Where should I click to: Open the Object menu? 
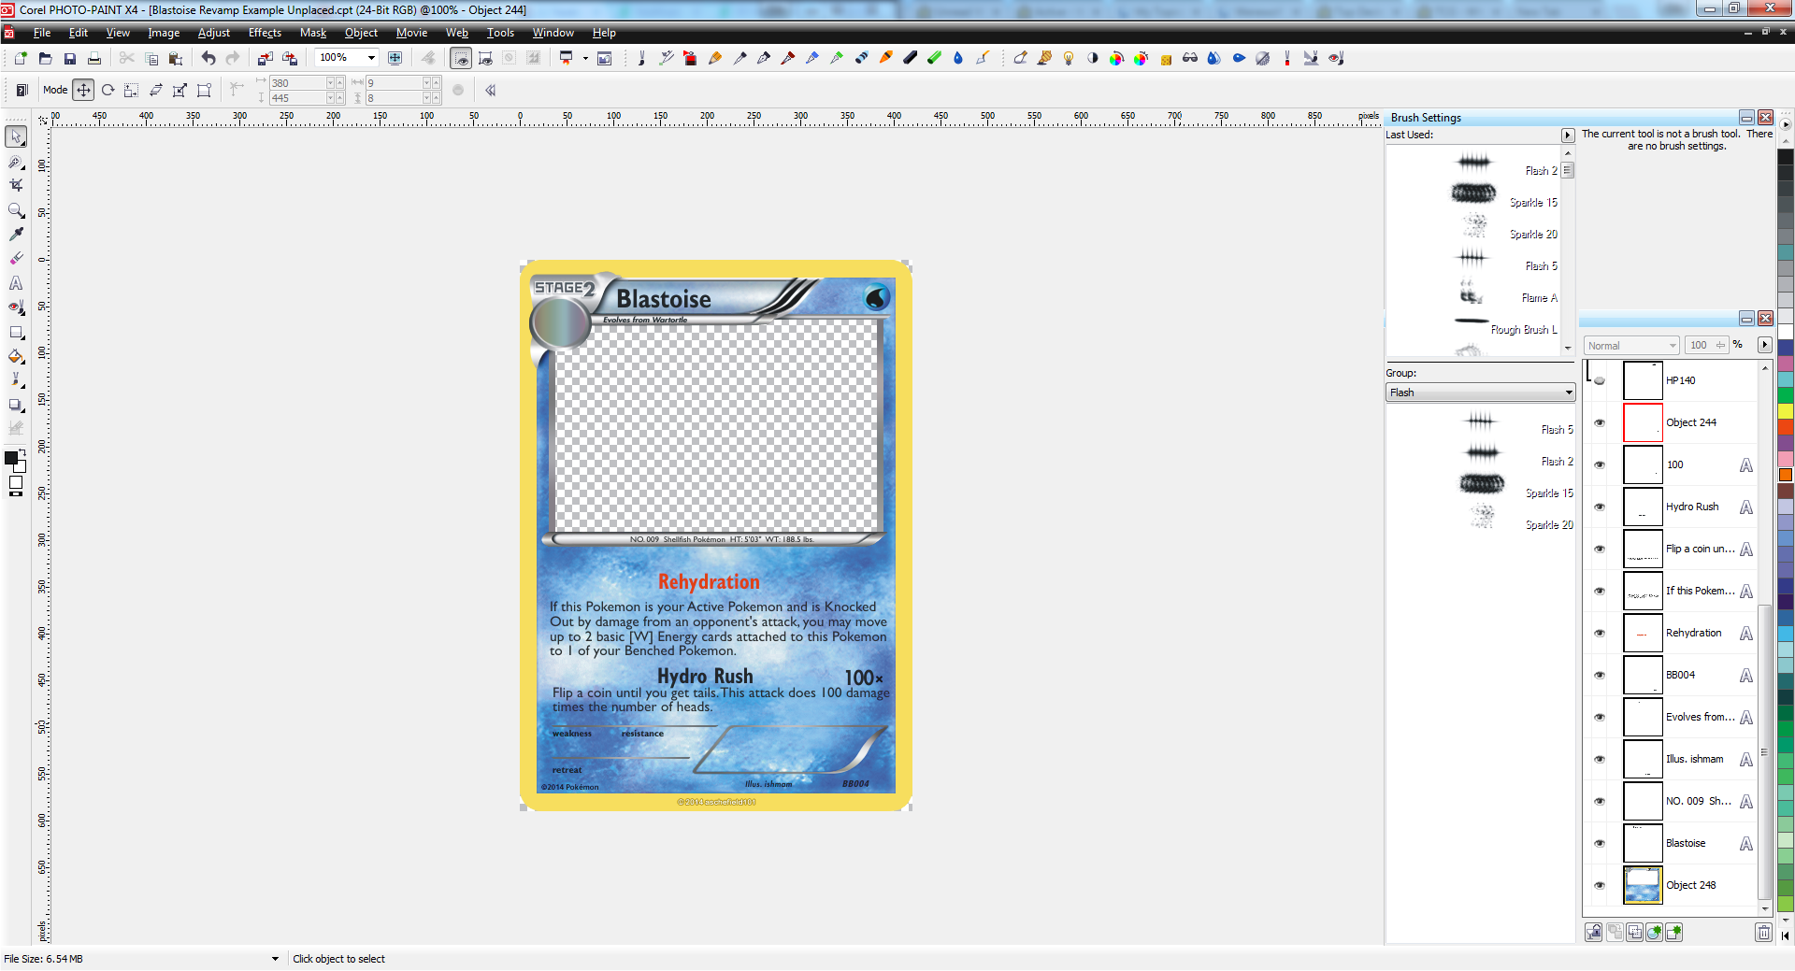tap(361, 33)
